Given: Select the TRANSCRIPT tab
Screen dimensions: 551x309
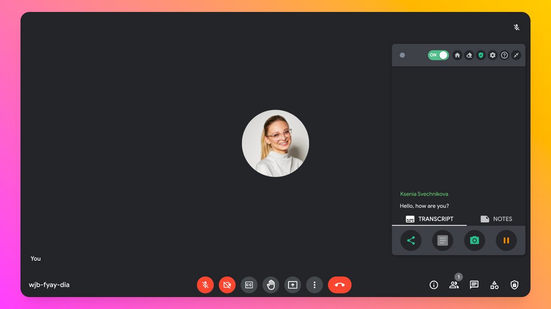Looking at the screenshot, I should pyautogui.click(x=429, y=219).
